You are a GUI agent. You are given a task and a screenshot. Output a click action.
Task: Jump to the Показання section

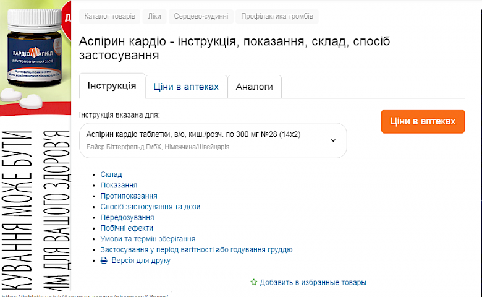(x=119, y=185)
